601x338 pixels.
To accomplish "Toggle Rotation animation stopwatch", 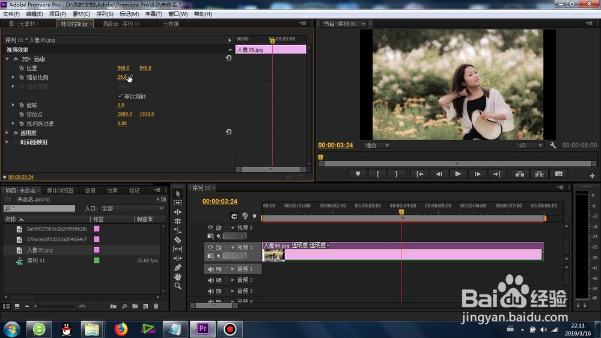I will click(22, 105).
